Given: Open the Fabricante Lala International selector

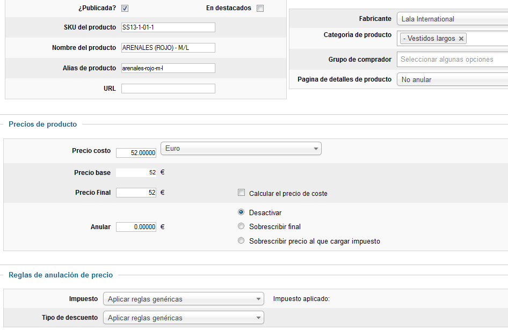Looking at the screenshot, I should 452,19.
